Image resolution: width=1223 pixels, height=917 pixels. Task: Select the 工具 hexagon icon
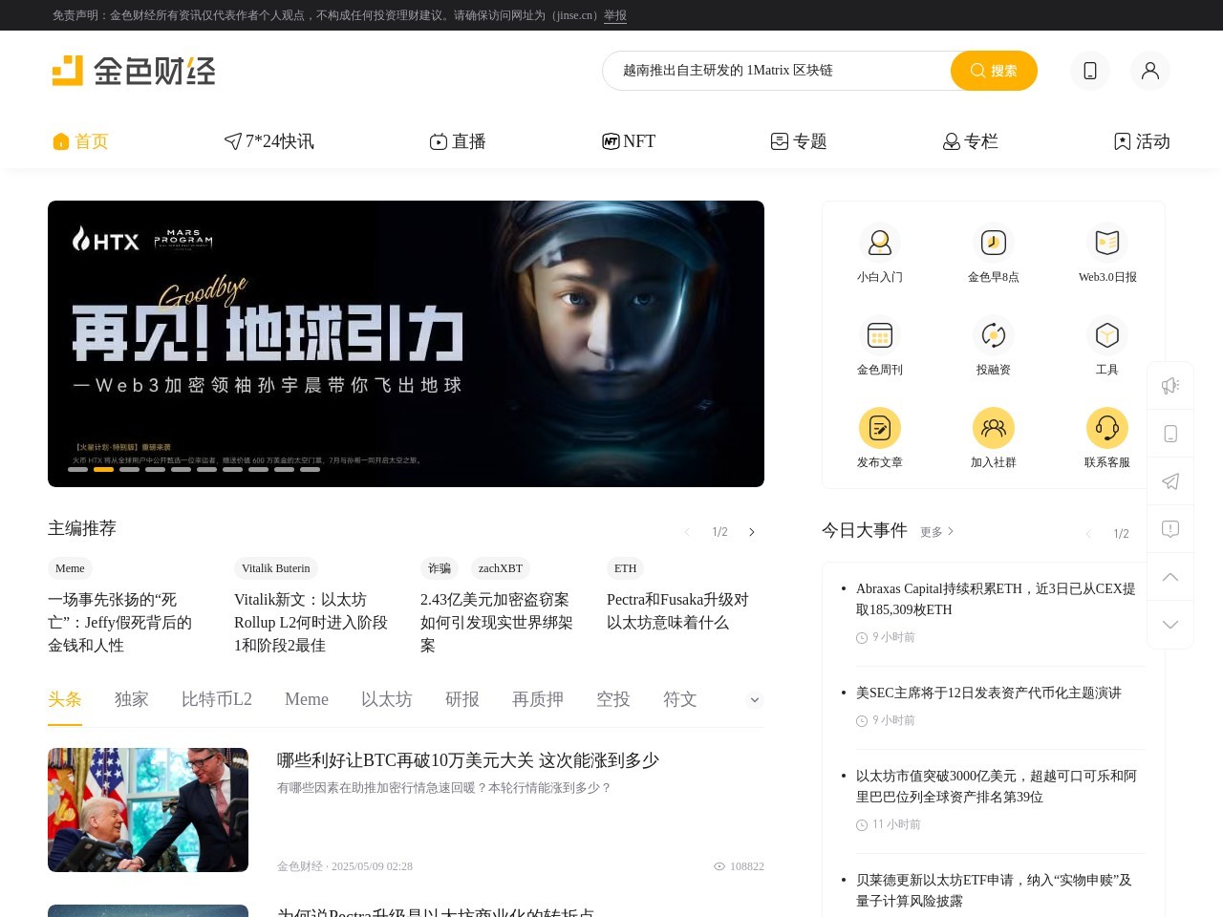1107,335
